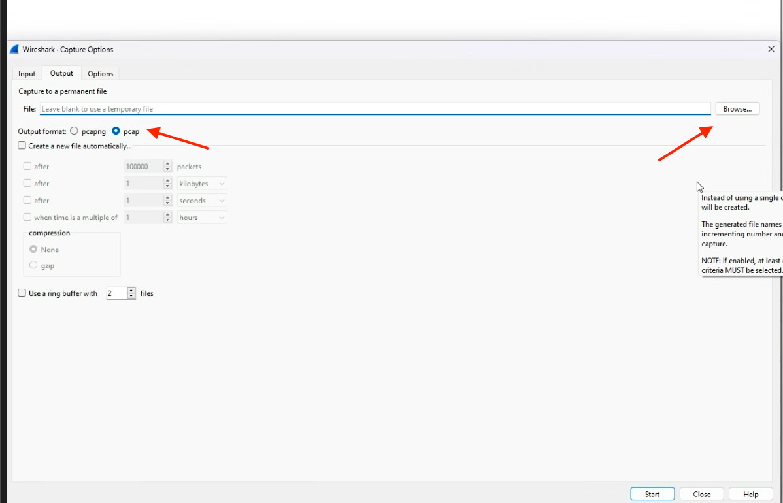
Task: Select the Output tab
Action: pyautogui.click(x=61, y=73)
